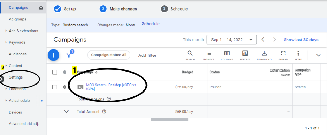The image size is (327, 135).
Task: Click the Set up step checkmark
Action: (58, 9)
